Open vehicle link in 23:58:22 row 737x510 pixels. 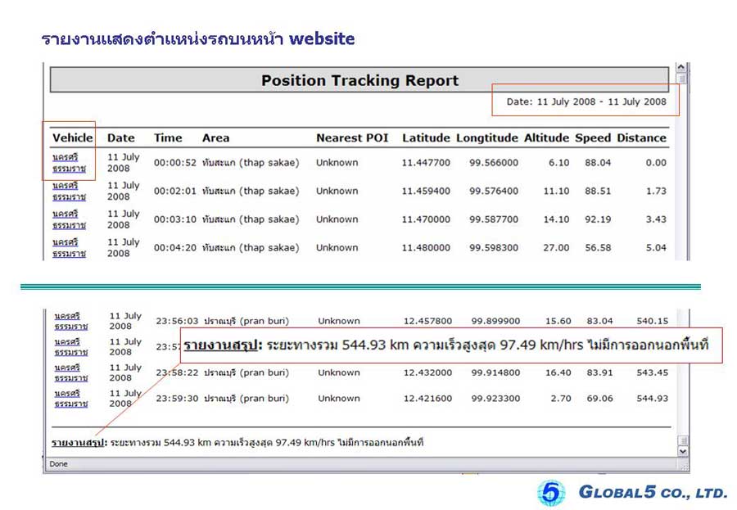(x=70, y=372)
